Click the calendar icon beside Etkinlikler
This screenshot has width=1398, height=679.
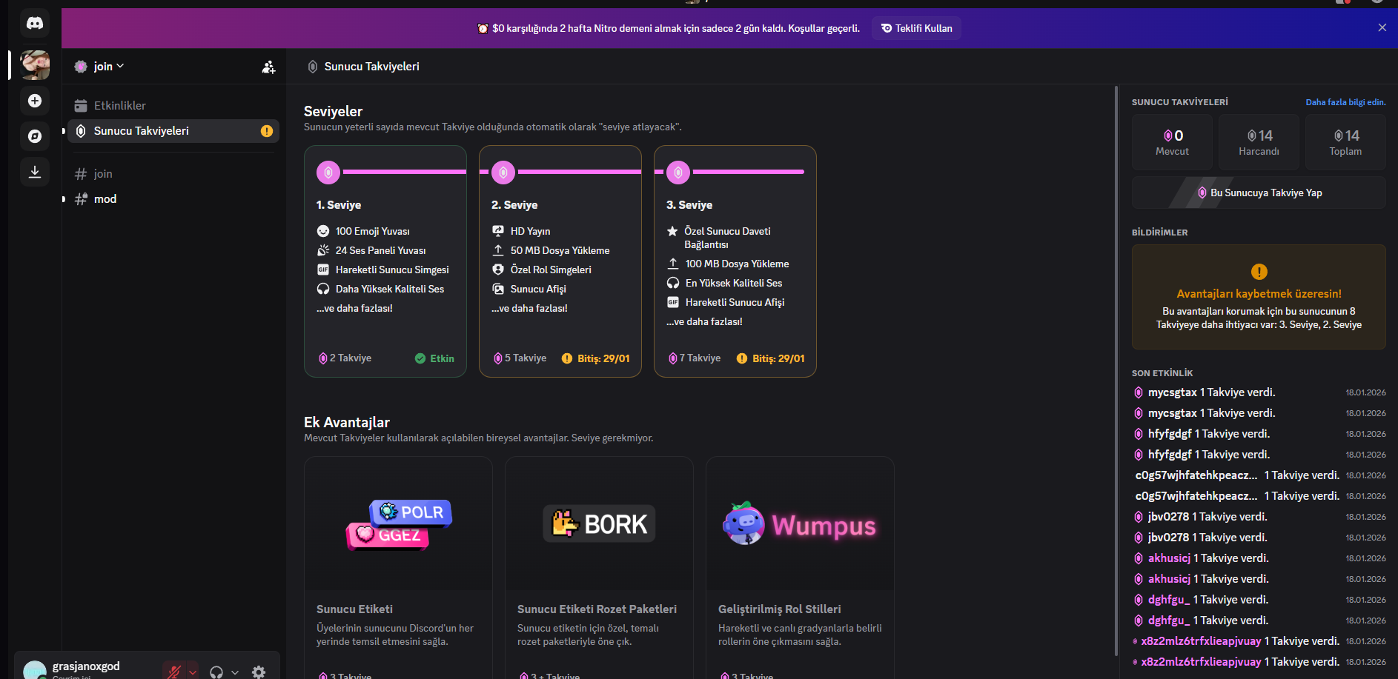(81, 106)
